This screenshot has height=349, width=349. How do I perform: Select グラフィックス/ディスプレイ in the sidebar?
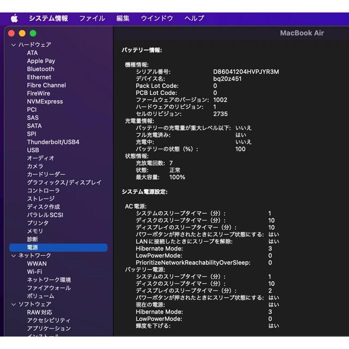(64, 183)
